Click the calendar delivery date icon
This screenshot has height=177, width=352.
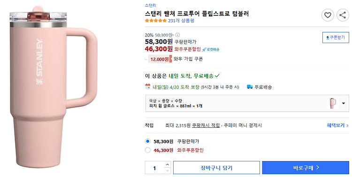tap(148, 86)
